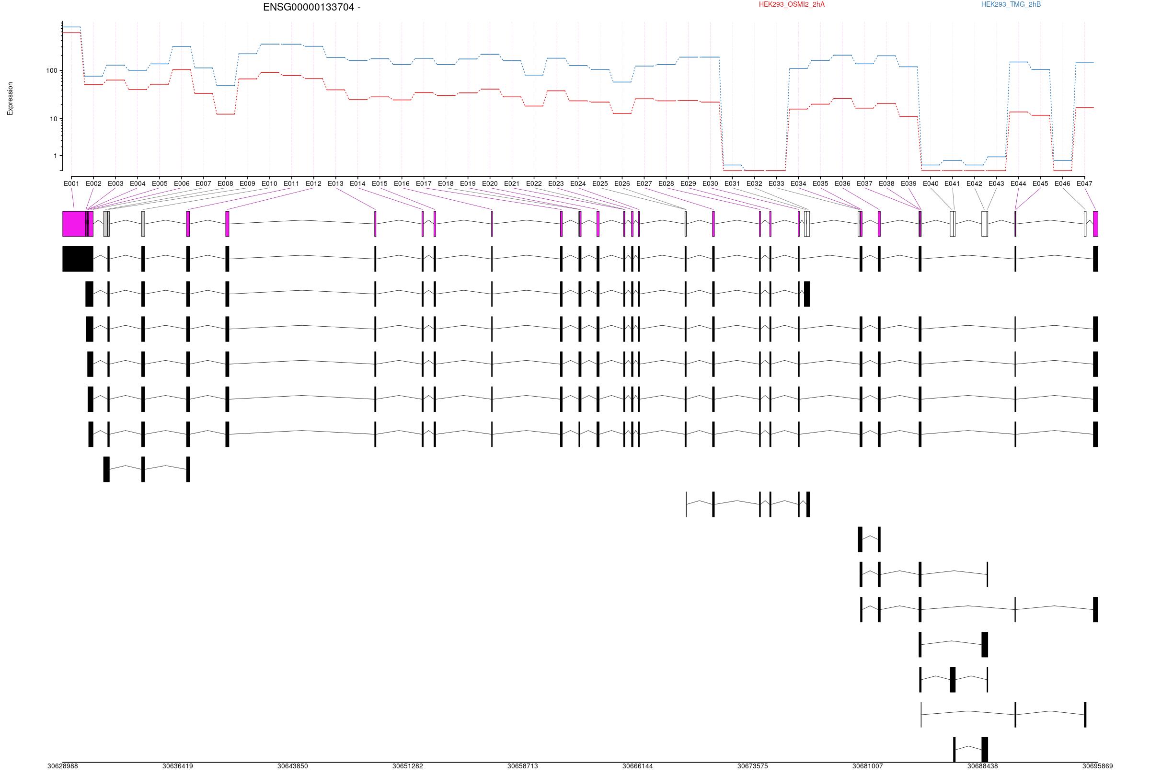This screenshot has height=776, width=1150.
Task: Click exon label E026
Action: tap(622, 183)
